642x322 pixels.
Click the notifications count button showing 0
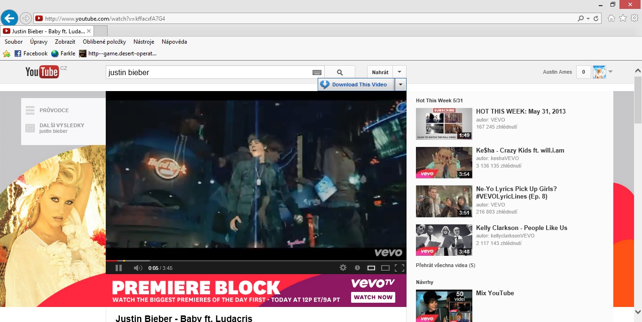coord(583,72)
